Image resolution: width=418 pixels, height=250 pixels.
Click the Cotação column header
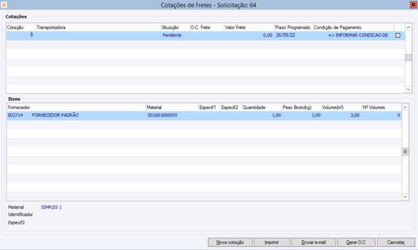21,28
